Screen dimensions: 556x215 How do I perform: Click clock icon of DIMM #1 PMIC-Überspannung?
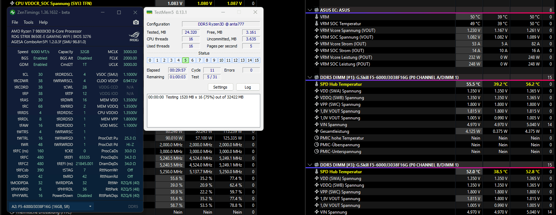pos(317,145)
